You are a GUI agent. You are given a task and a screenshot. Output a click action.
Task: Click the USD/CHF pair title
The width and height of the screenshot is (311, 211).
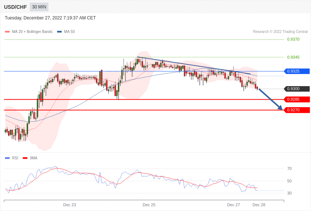[15, 7]
